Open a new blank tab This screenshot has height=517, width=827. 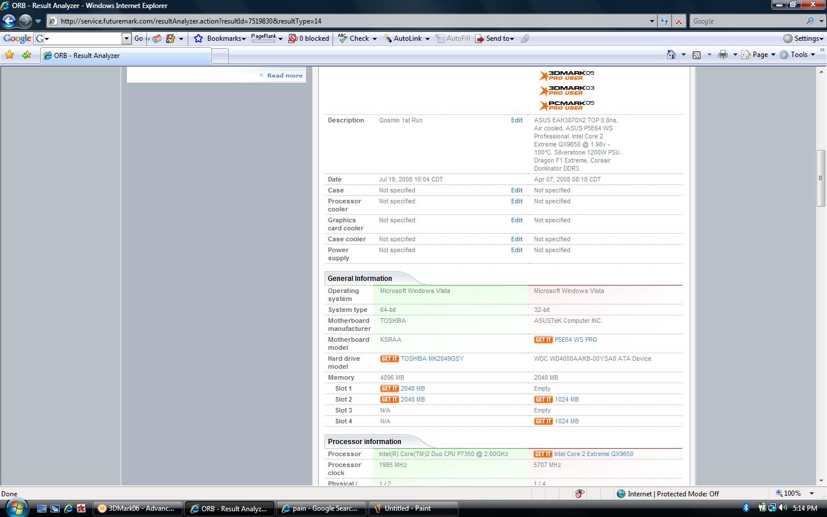click(x=220, y=56)
